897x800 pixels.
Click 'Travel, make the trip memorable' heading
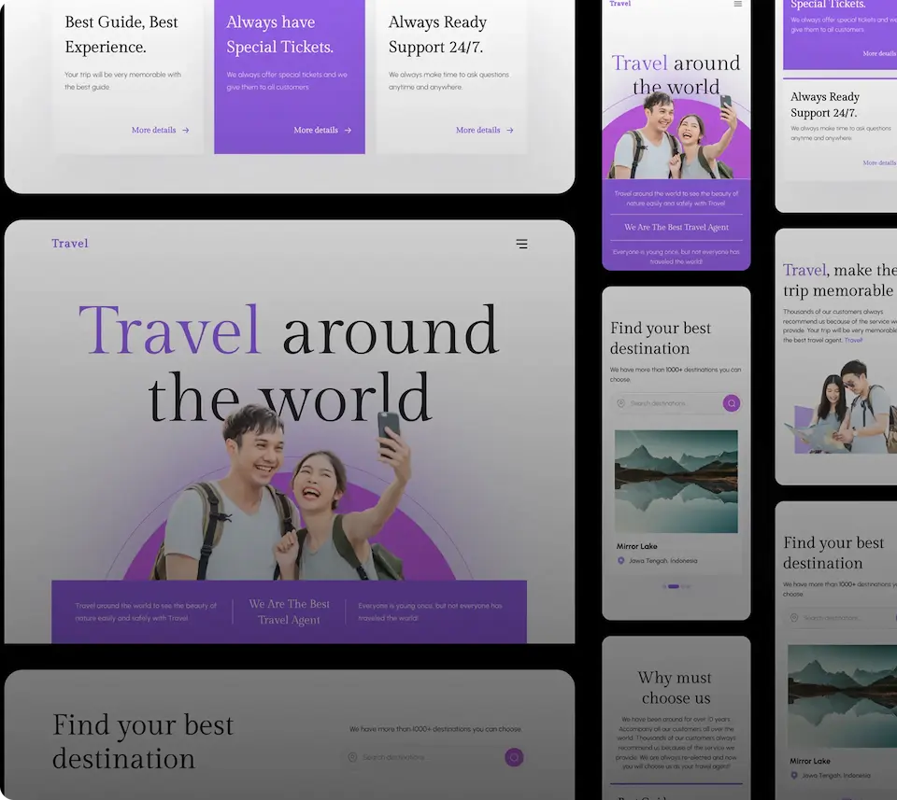(840, 280)
